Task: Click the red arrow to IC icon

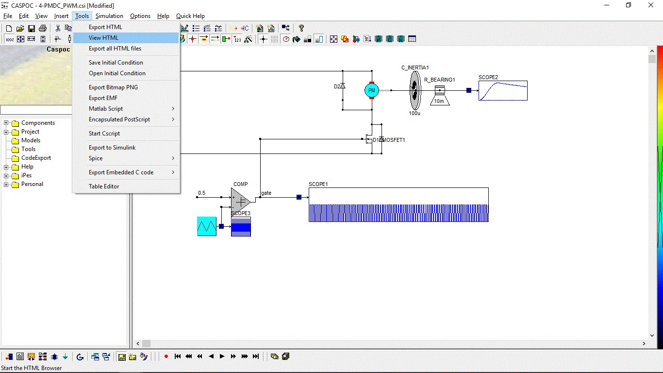Action: 245,28
